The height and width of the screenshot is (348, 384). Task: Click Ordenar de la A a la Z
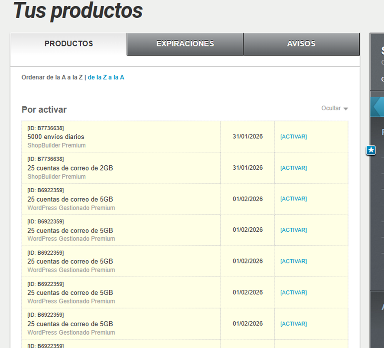point(52,77)
